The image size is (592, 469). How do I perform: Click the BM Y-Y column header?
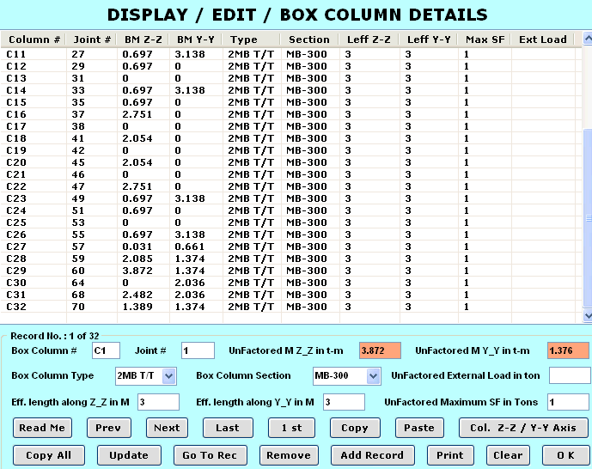[x=196, y=40]
